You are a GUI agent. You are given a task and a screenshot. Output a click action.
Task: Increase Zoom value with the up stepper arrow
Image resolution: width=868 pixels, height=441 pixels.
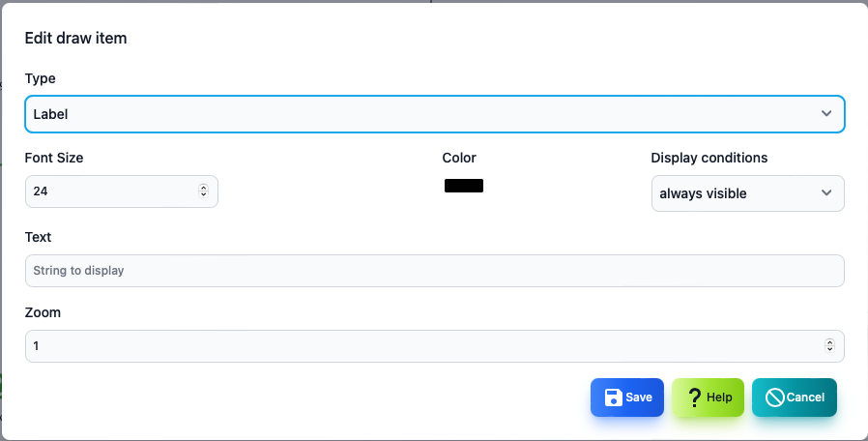[829, 342]
